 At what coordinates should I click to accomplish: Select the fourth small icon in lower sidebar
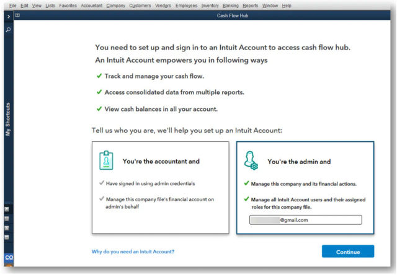click(7, 237)
